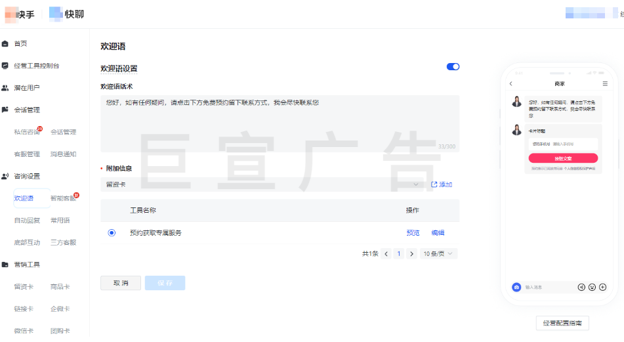Open 三方客服 menu item

click(63, 242)
